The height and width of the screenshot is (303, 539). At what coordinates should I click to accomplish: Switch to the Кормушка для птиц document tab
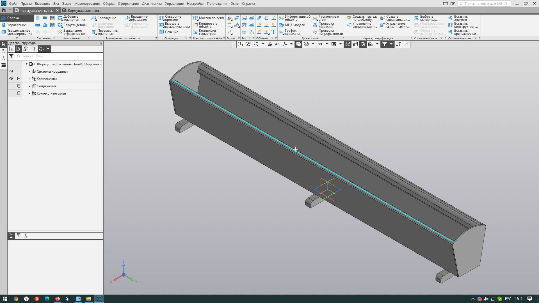click(84, 10)
